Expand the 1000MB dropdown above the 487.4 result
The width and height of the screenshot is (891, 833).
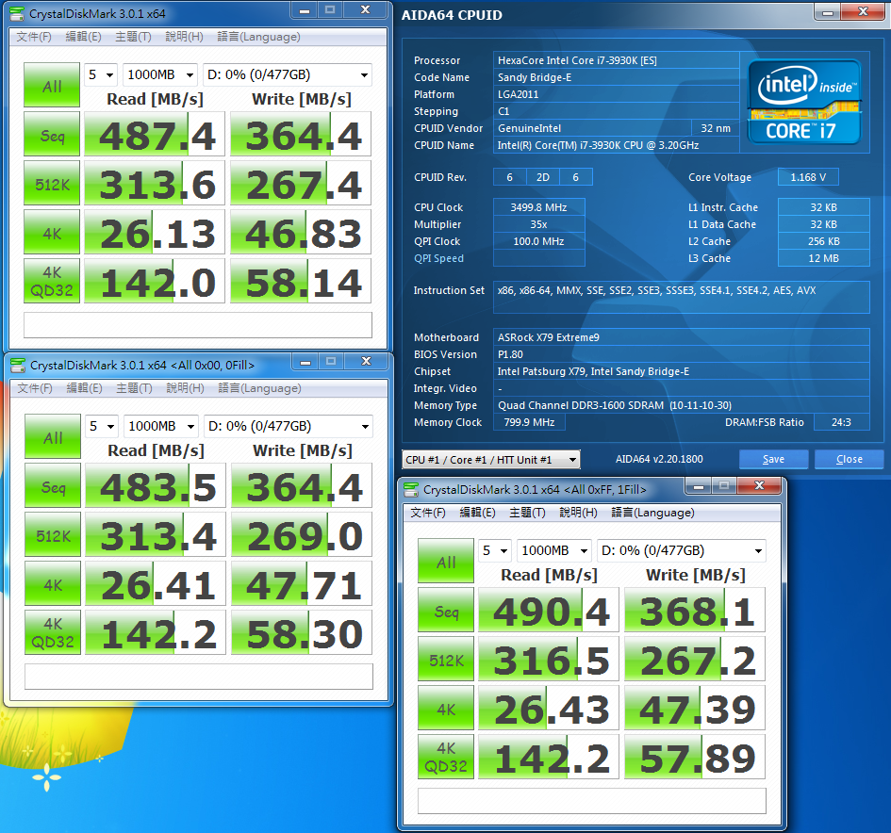(x=160, y=74)
